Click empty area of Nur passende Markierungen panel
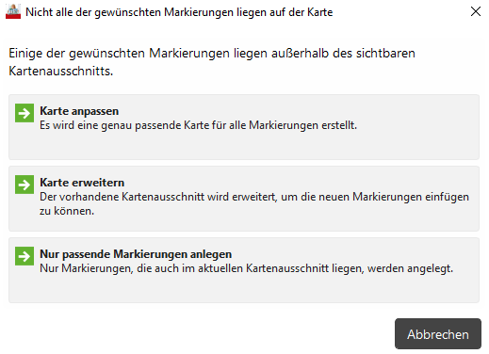Image resolution: width=489 pixels, height=354 pixels. pos(244,289)
